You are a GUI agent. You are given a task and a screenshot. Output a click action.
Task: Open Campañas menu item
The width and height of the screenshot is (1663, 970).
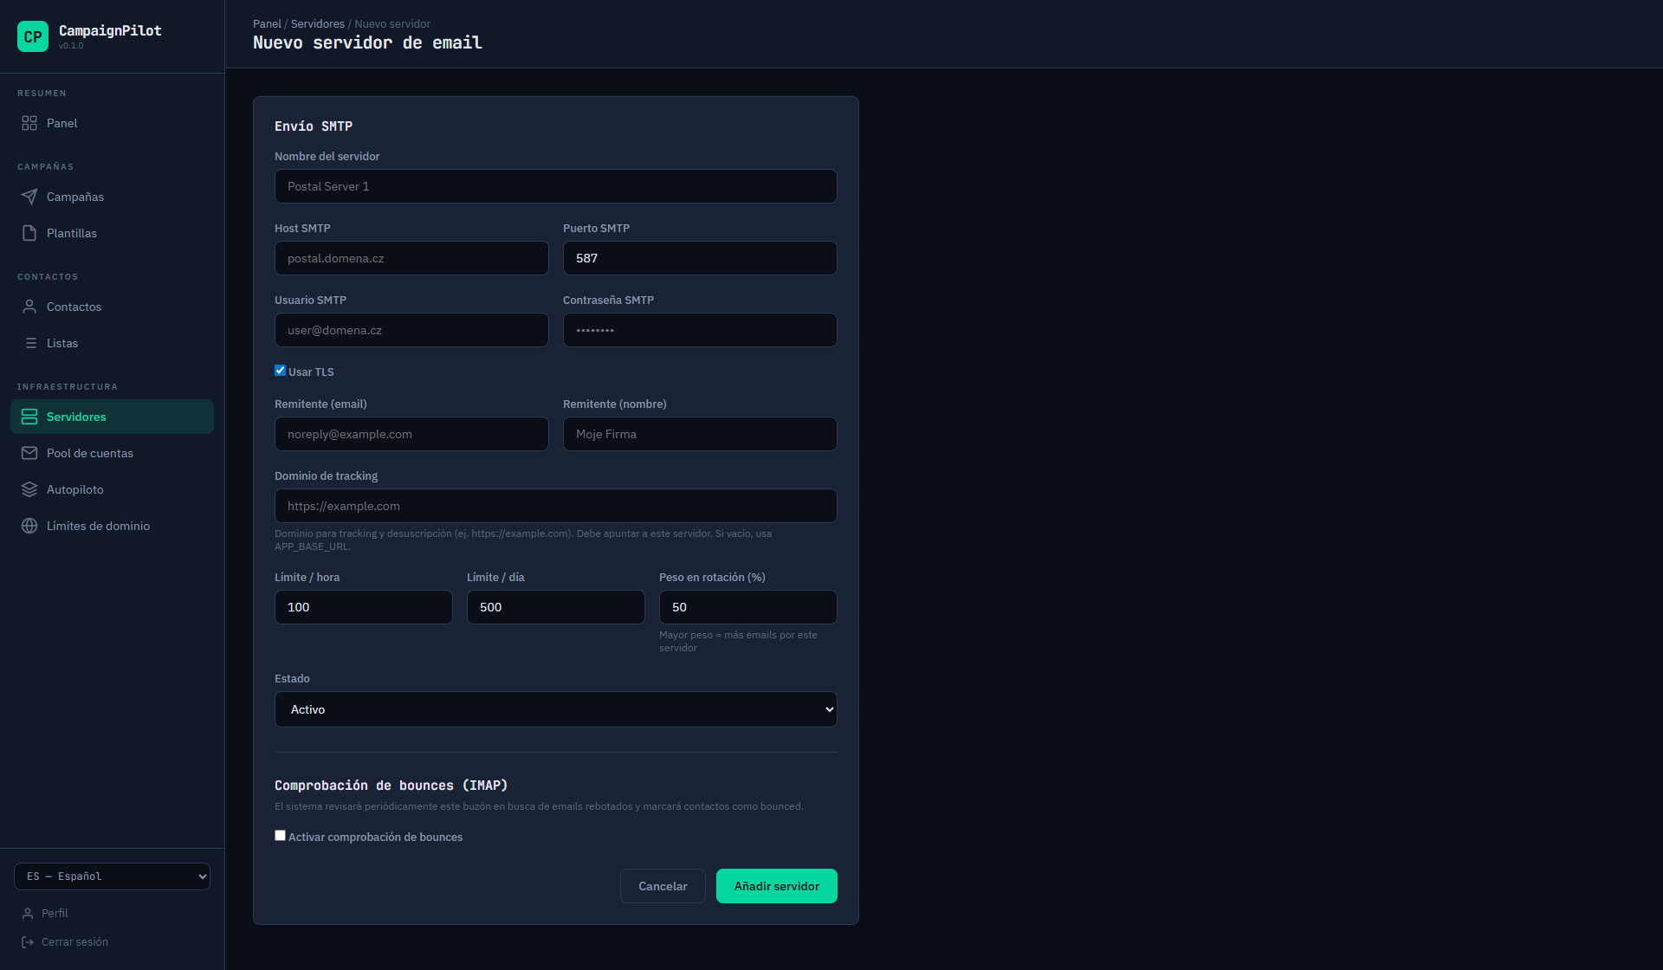coord(112,197)
